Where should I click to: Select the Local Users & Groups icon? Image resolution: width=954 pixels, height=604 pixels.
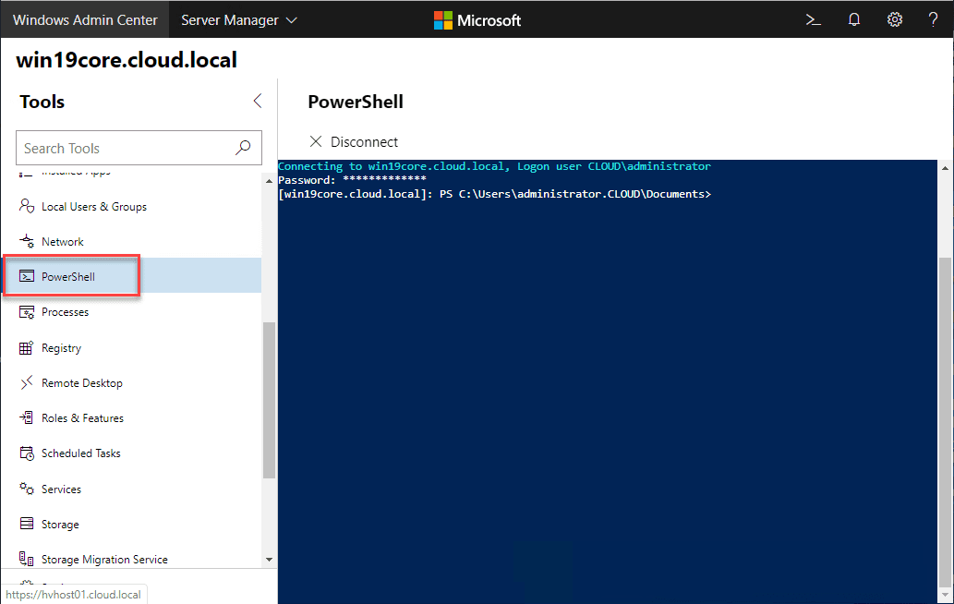click(26, 206)
